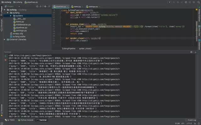The height and width of the screenshot is (125, 201).
Task: Select zufang.sqlite database file
Action: 18,37
